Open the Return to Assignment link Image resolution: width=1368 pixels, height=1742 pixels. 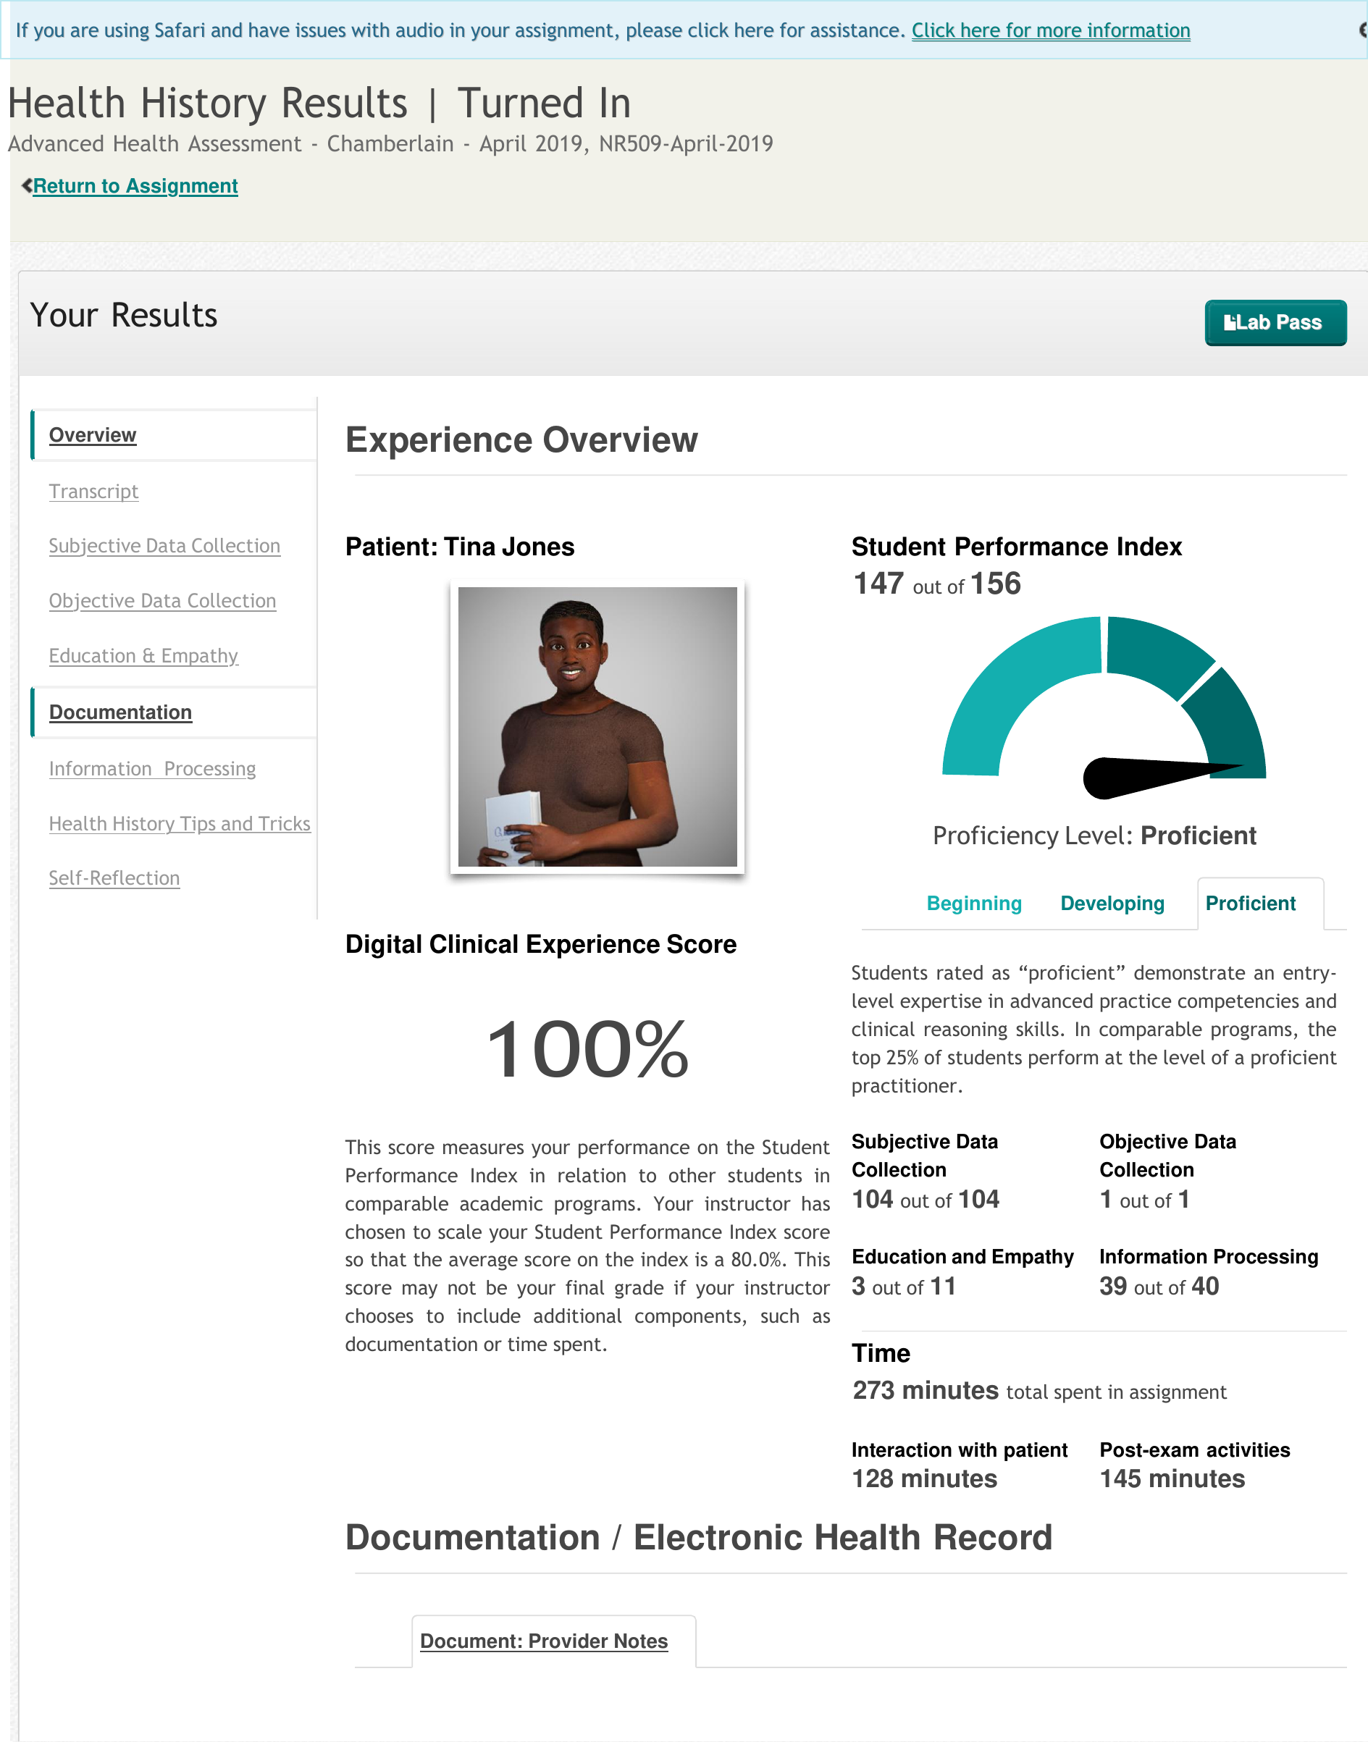[135, 186]
